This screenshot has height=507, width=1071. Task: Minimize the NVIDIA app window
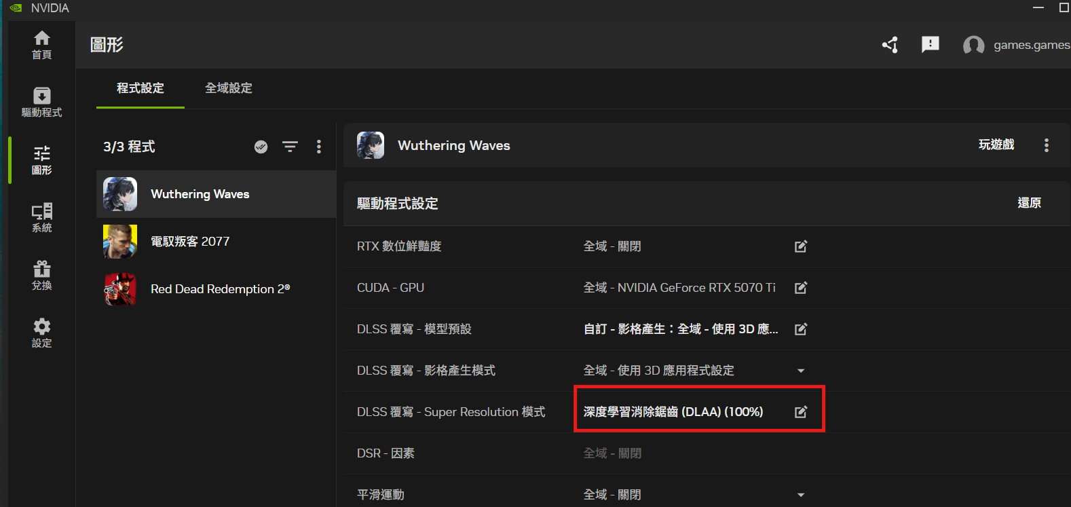point(1038,8)
